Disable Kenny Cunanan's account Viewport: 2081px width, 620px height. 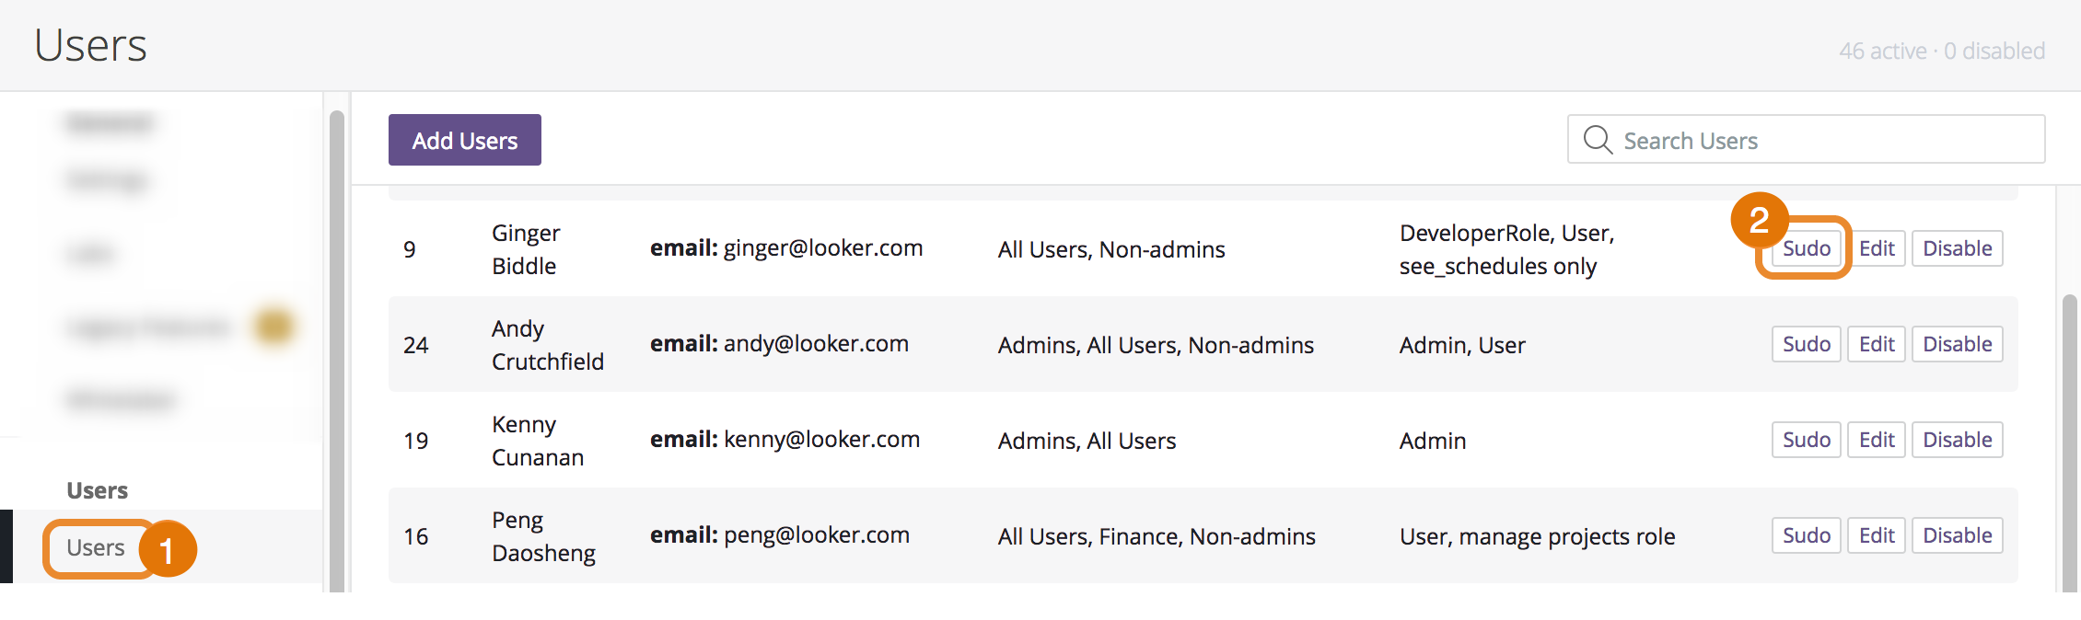point(1957,440)
